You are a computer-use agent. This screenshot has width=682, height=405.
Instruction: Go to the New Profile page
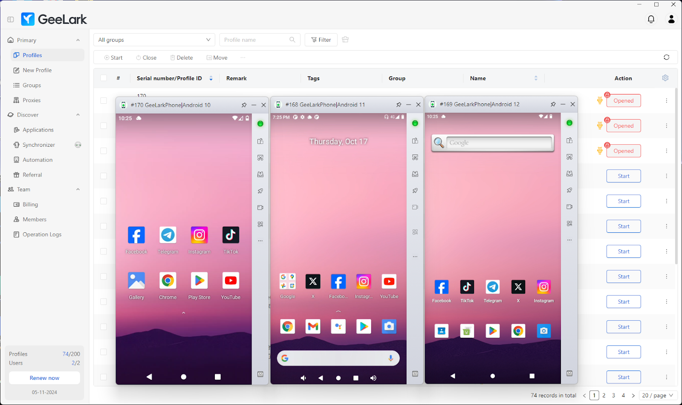pyautogui.click(x=37, y=70)
